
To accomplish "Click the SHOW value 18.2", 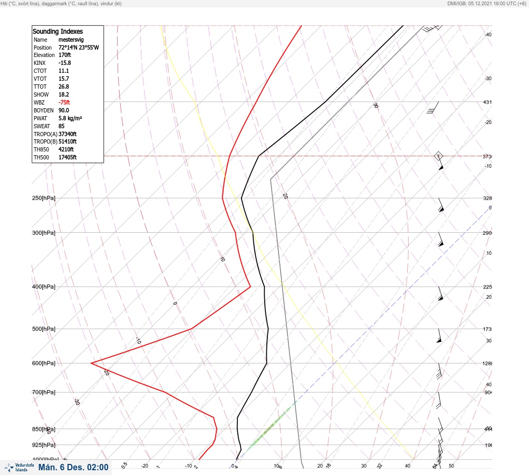I will (64, 94).
